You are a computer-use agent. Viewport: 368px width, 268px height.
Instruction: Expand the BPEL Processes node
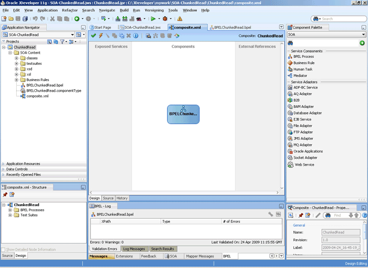(10, 210)
